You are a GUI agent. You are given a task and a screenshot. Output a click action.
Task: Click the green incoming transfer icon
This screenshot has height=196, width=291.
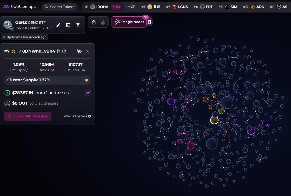7,93
